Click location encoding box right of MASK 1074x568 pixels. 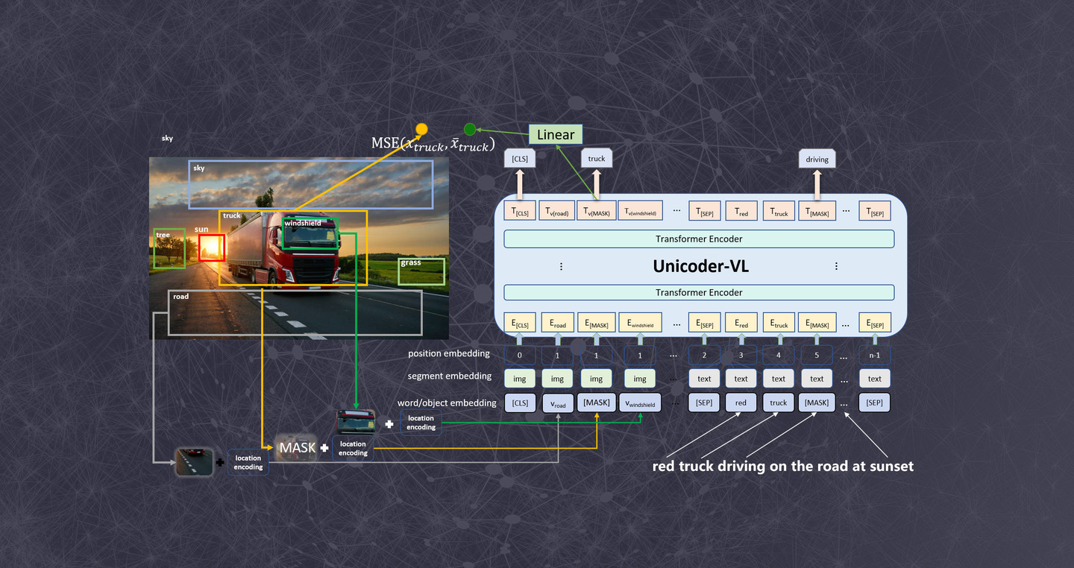(353, 448)
